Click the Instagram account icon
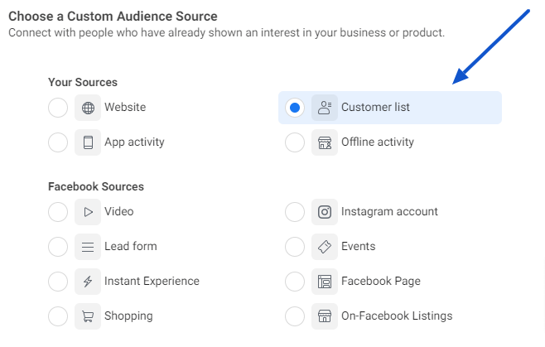Viewport: 545px width, 347px height. point(325,212)
